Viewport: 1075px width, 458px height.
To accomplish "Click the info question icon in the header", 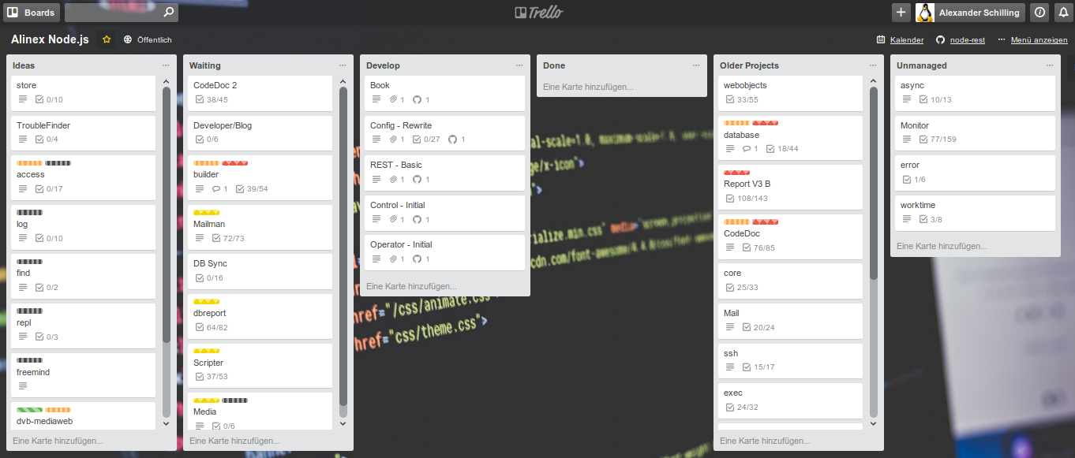I will coord(1039,12).
